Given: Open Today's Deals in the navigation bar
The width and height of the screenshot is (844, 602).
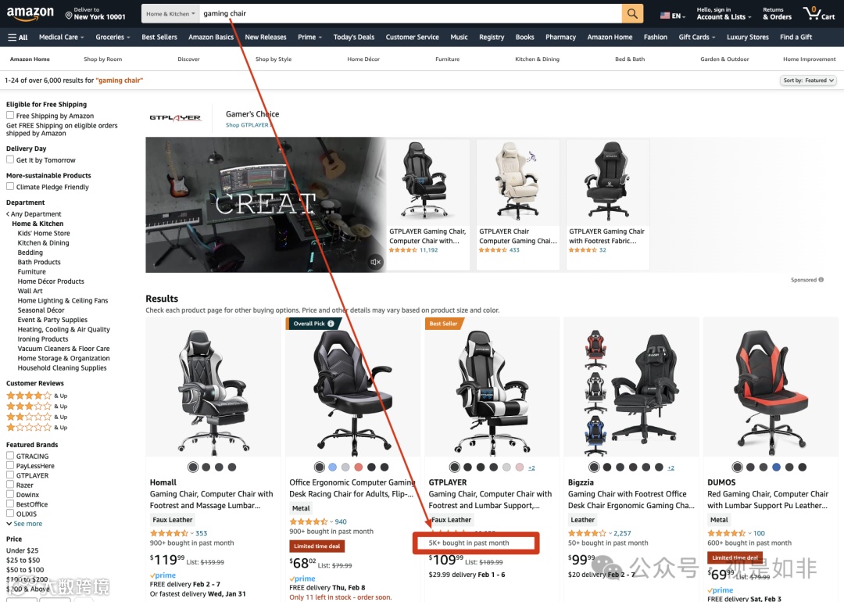Looking at the screenshot, I should (x=354, y=38).
